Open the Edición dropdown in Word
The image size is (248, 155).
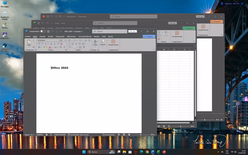103,43
